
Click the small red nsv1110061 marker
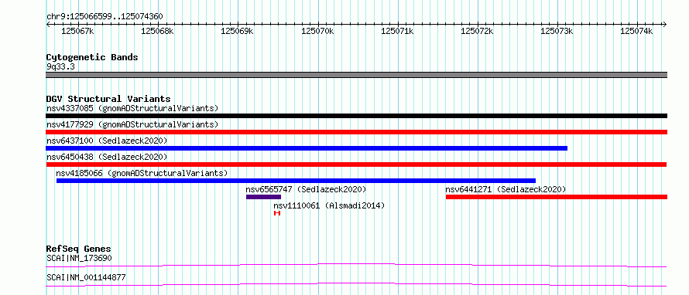pyautogui.click(x=277, y=213)
